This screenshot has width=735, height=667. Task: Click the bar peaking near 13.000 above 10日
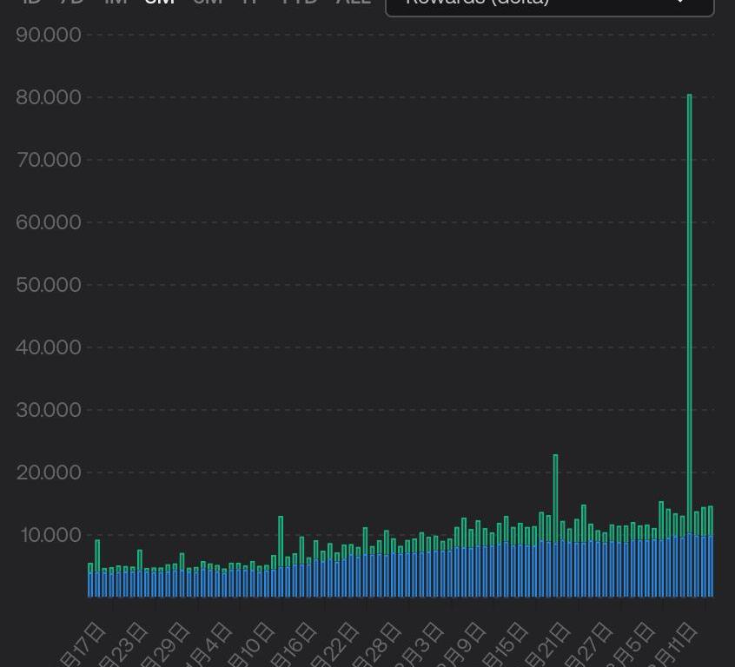tap(281, 556)
